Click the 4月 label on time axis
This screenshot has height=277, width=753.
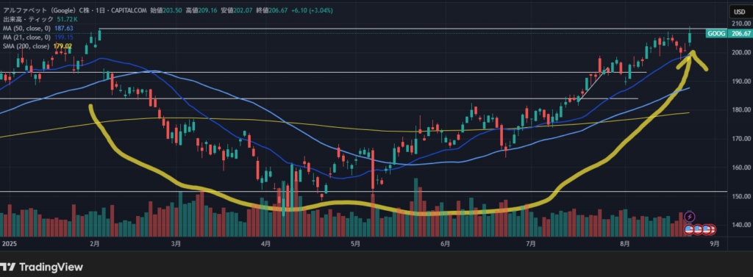pos(265,244)
